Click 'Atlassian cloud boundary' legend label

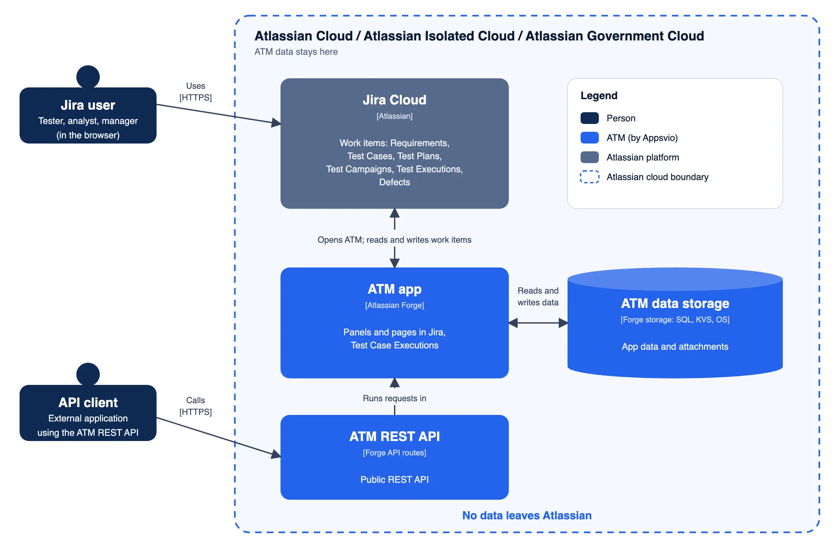(658, 177)
